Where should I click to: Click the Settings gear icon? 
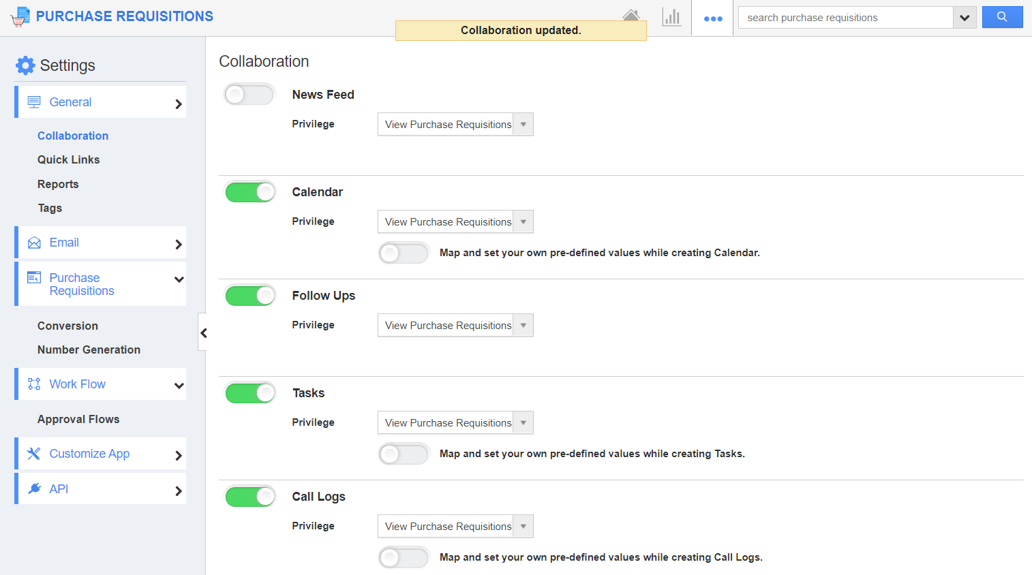(x=25, y=65)
